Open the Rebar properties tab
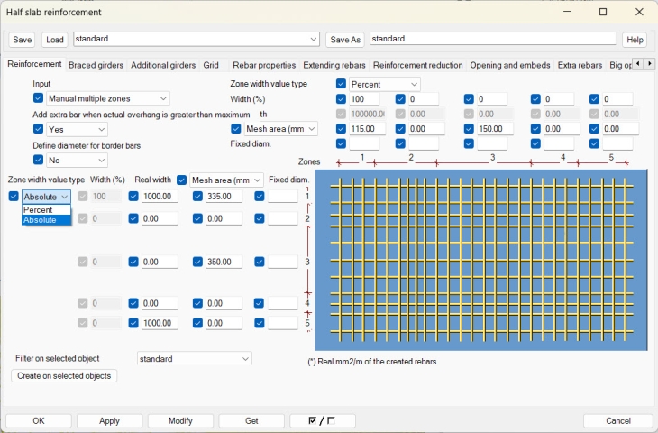658x433 pixels. click(x=264, y=65)
